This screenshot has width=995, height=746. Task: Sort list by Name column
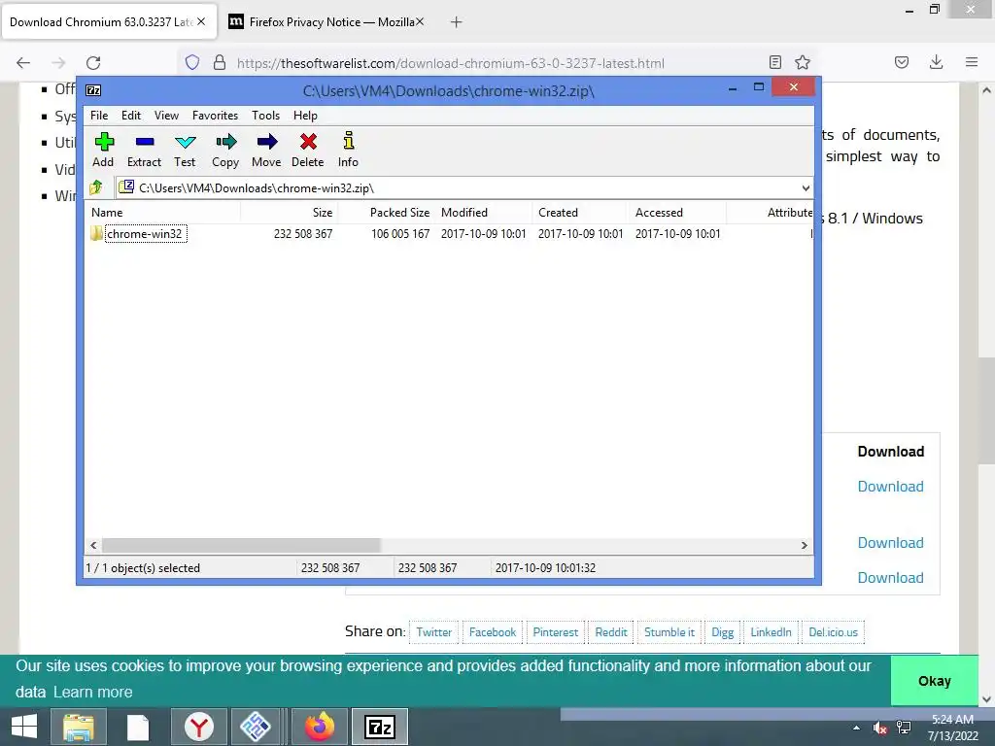click(163, 213)
